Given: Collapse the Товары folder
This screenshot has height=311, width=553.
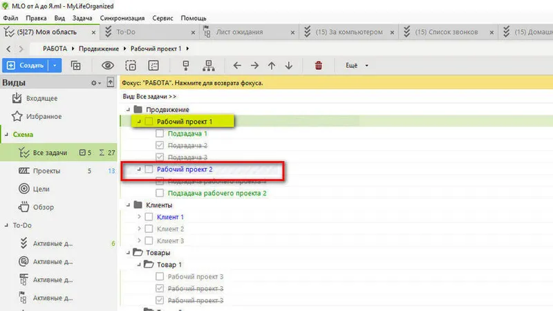Looking at the screenshot, I should tap(128, 252).
